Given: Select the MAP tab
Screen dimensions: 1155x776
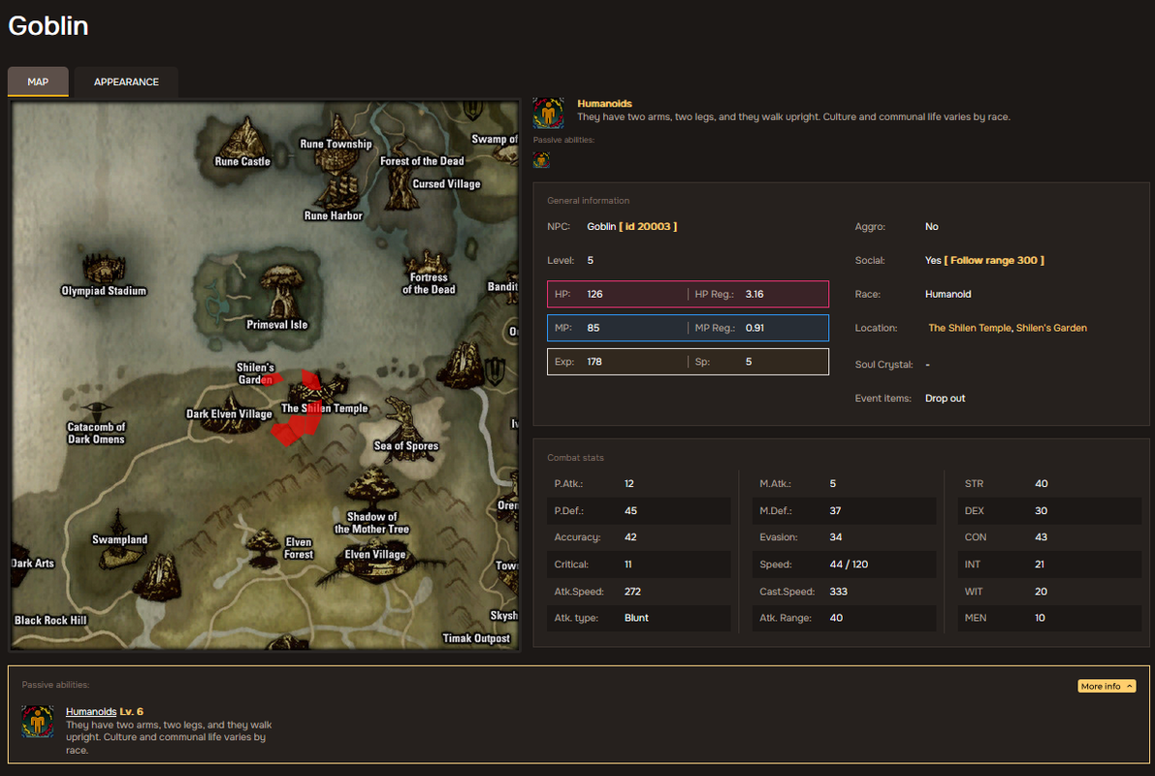Looking at the screenshot, I should coord(38,81).
